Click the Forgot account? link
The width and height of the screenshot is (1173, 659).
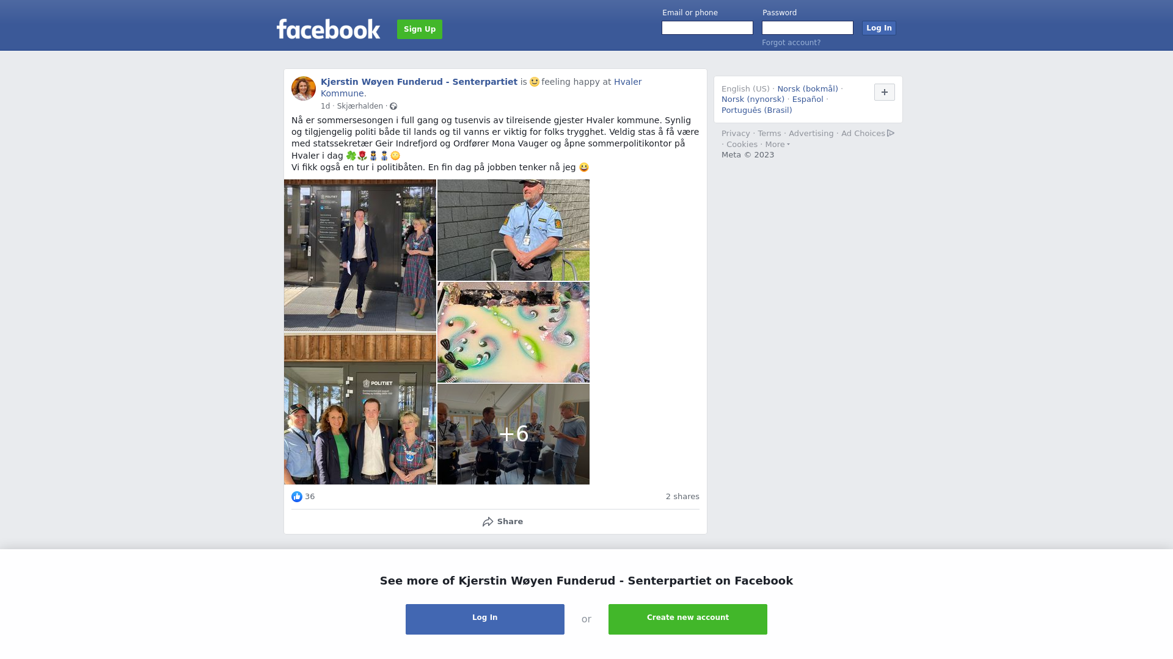791,43
